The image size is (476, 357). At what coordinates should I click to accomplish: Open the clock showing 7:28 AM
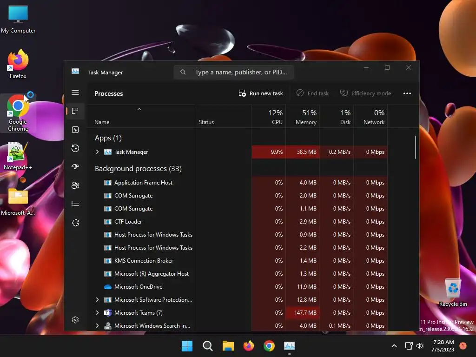[443, 346]
